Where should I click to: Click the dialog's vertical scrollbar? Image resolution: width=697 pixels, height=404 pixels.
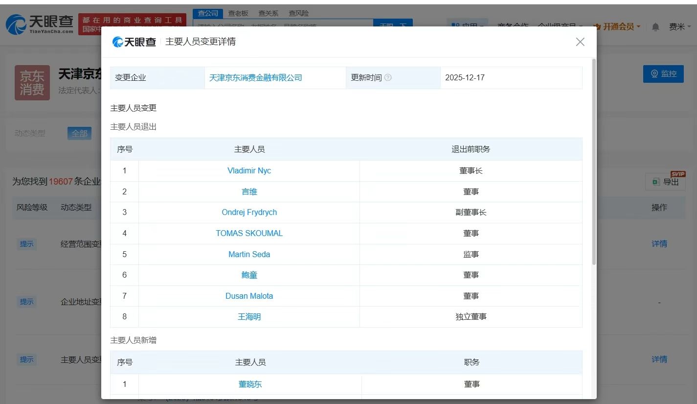point(594,162)
